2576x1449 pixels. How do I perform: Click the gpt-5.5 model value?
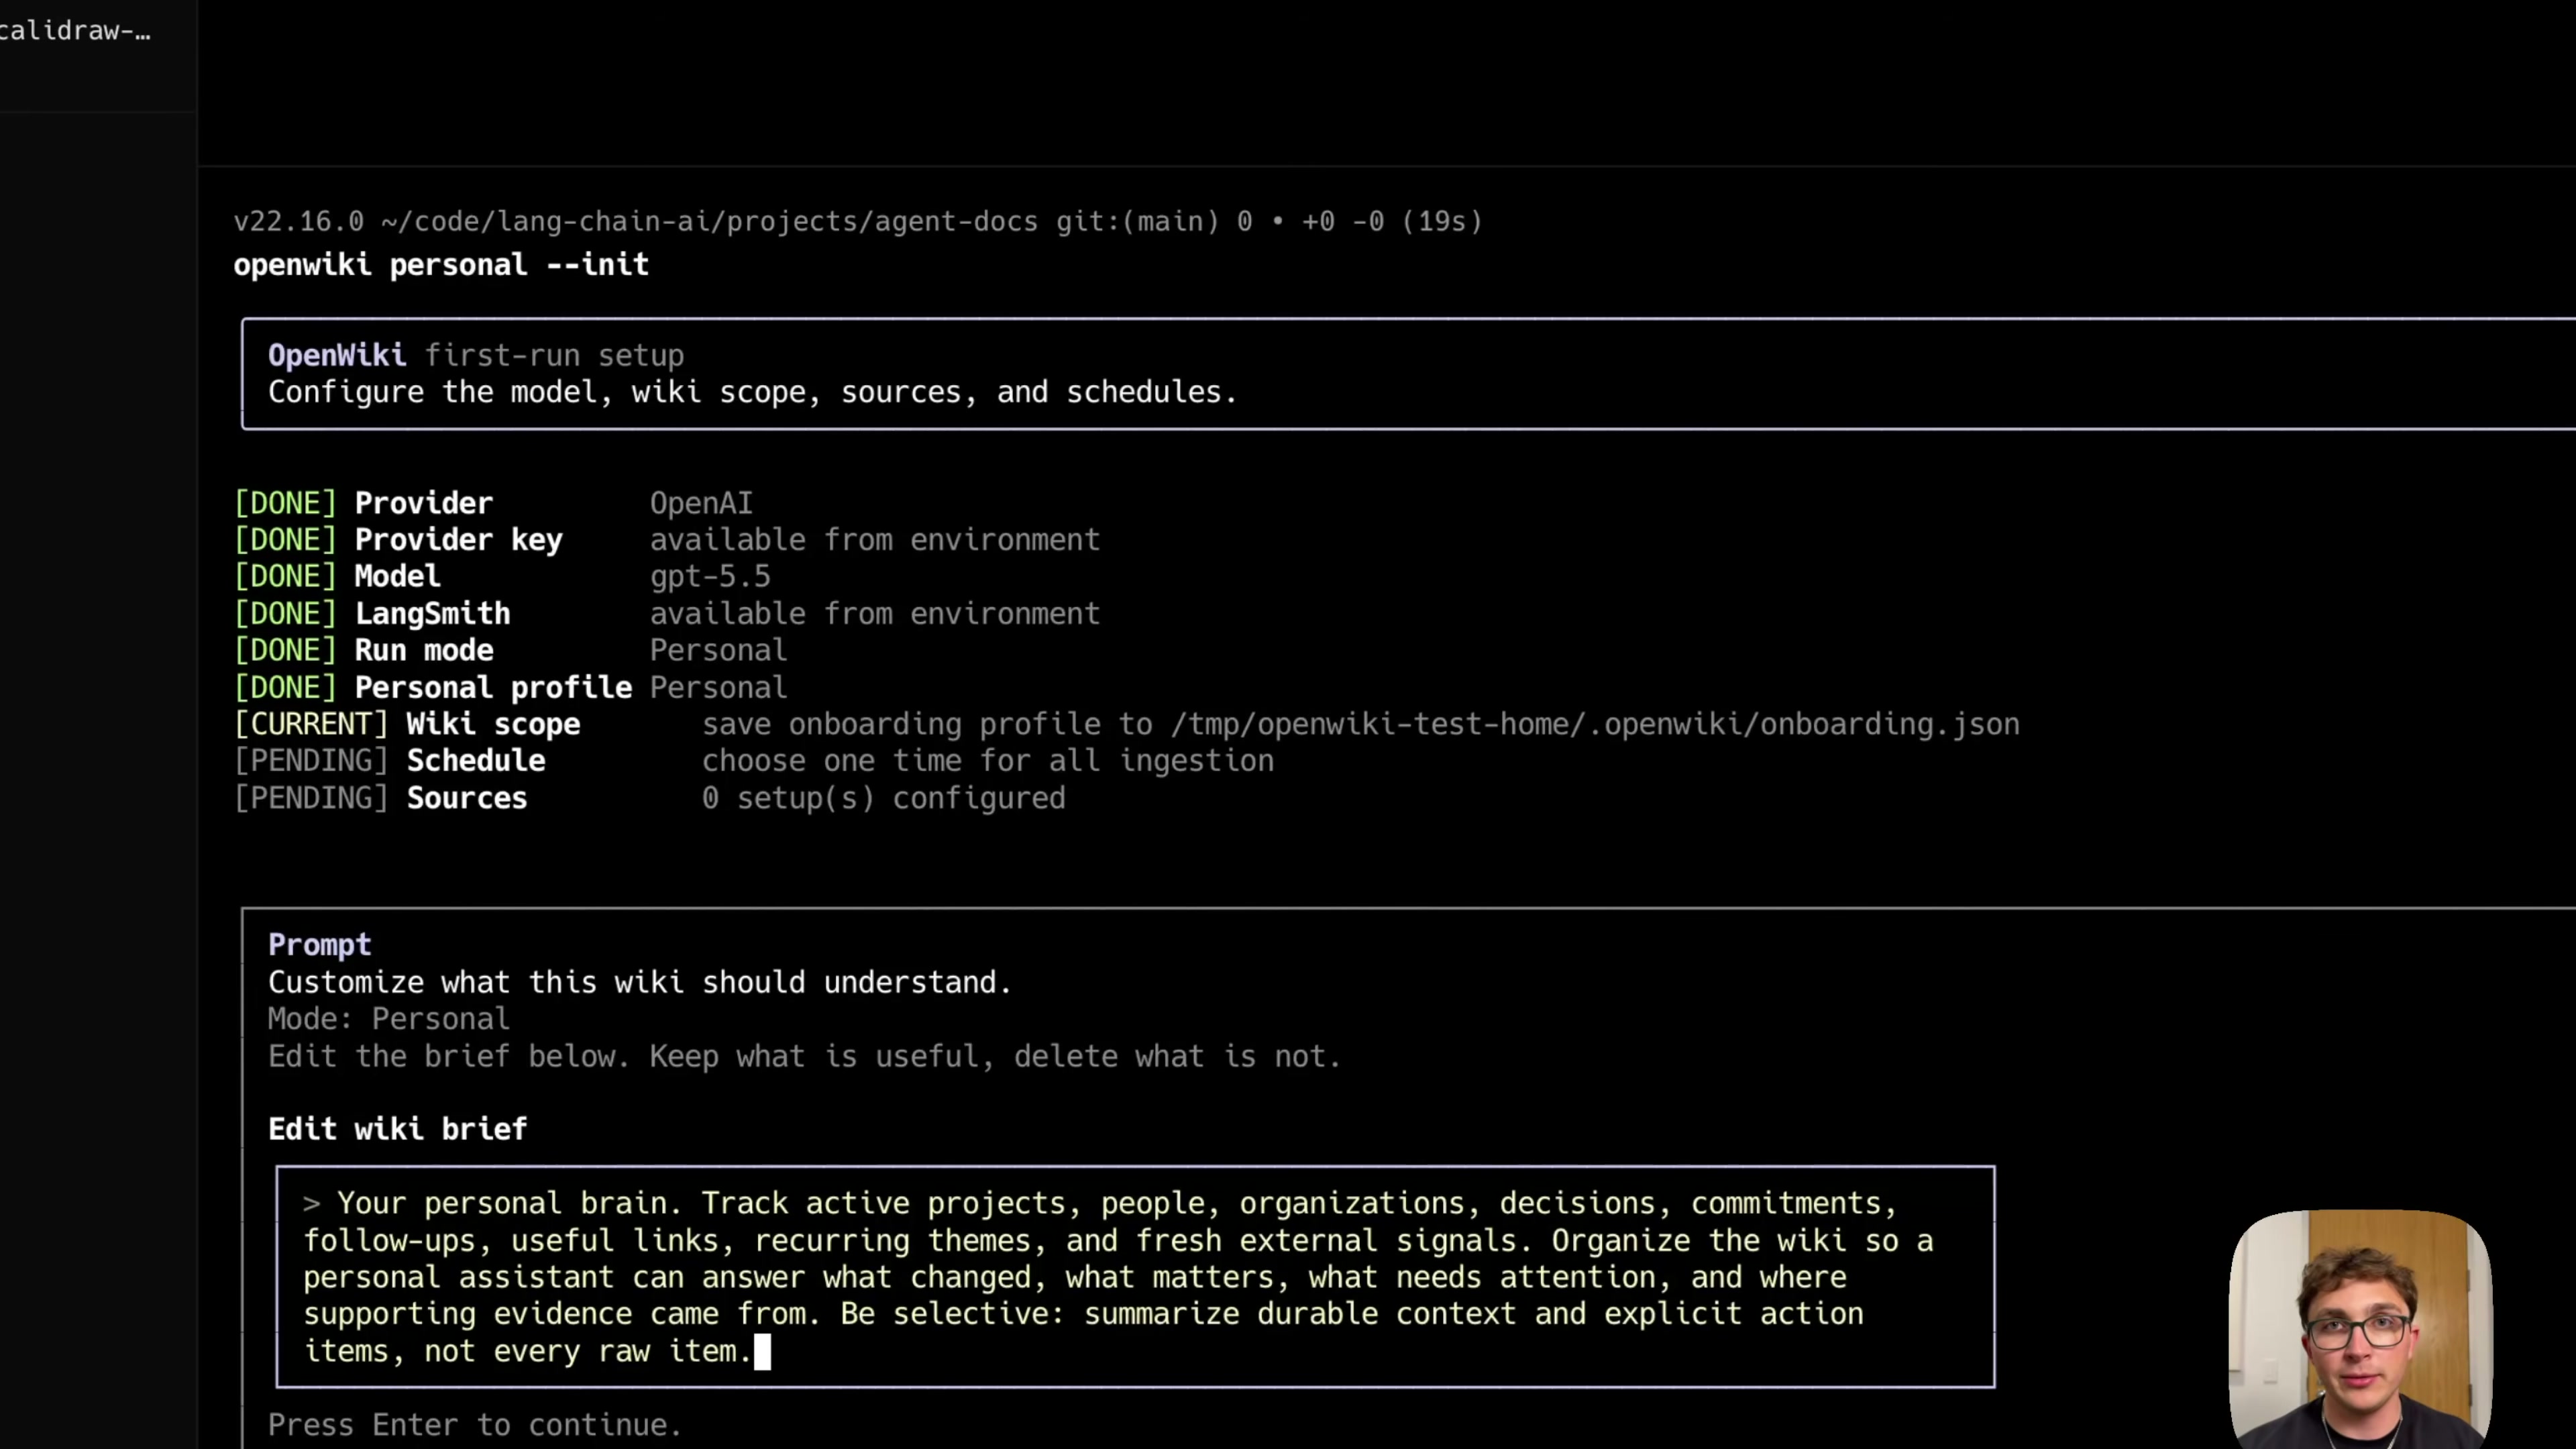710,577
